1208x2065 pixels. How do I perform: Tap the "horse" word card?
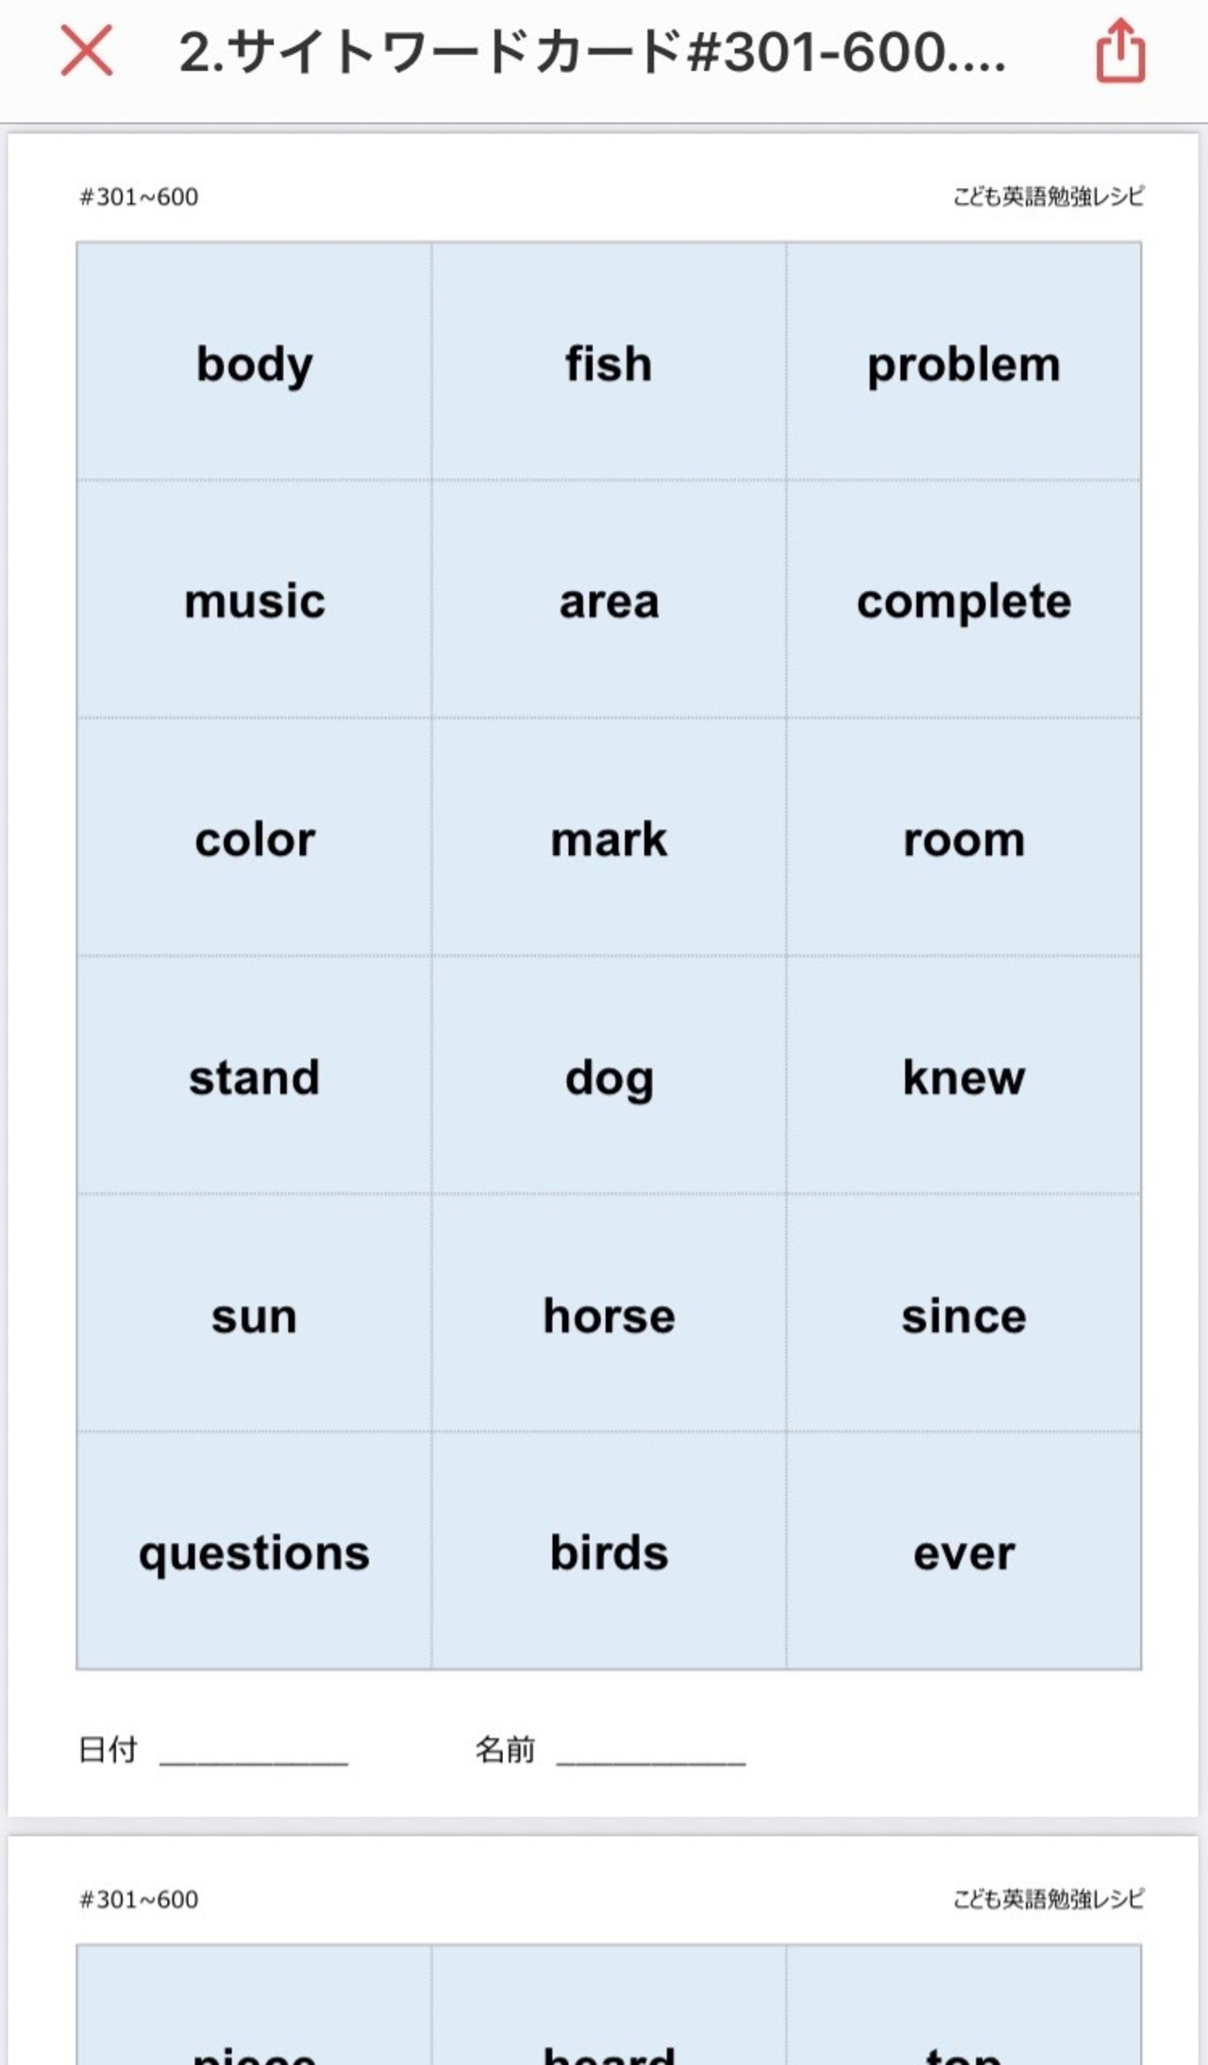pyautogui.click(x=609, y=1314)
